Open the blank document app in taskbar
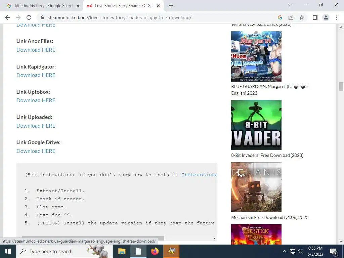The height and width of the screenshot is (258, 344). [x=138, y=251]
